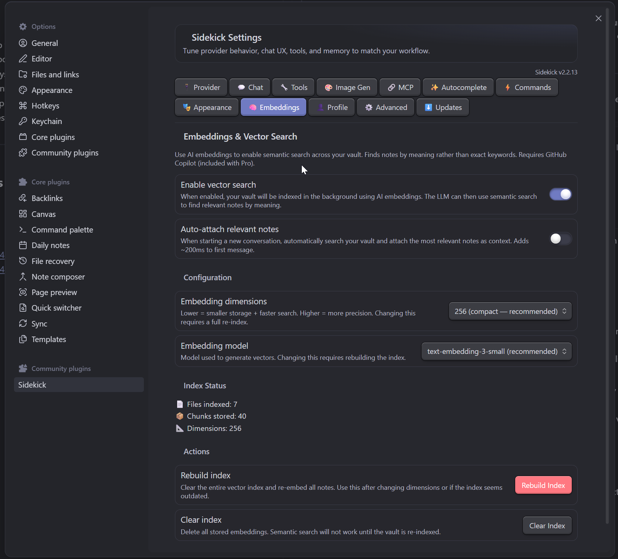Click the Embeddings & Vector Search heading
The width and height of the screenshot is (618, 559).
coord(240,137)
